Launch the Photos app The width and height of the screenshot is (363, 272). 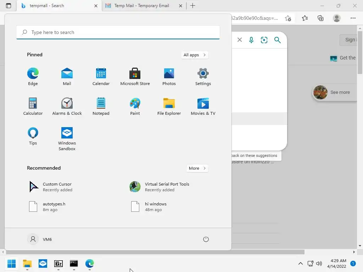point(169,77)
